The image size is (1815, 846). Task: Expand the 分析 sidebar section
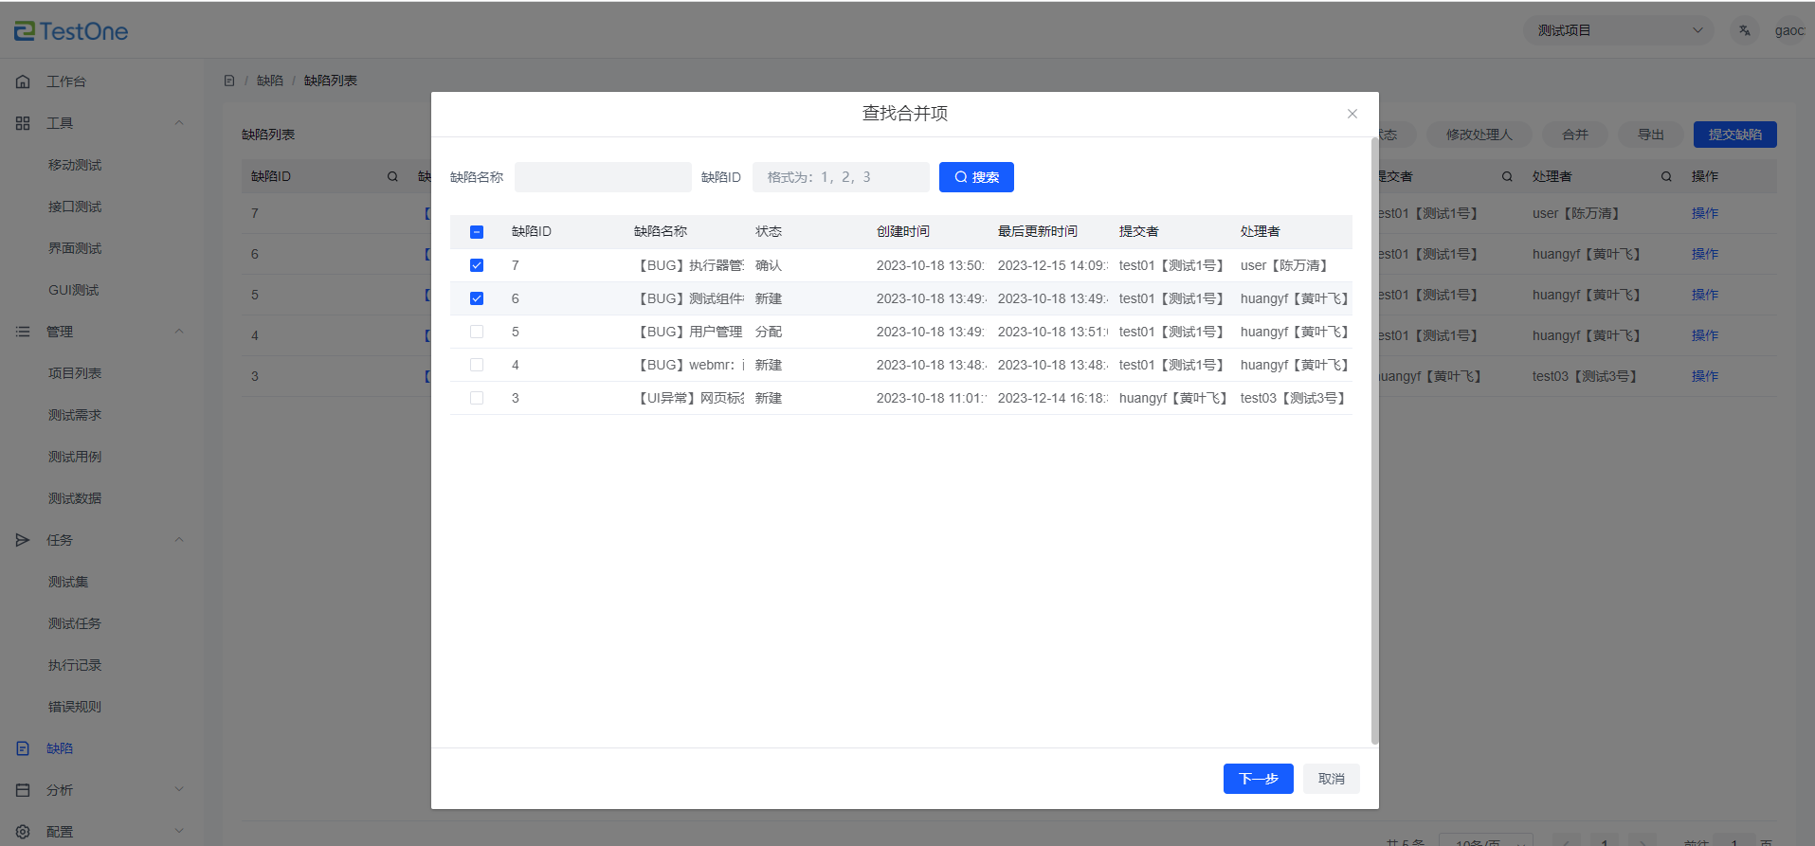179,790
